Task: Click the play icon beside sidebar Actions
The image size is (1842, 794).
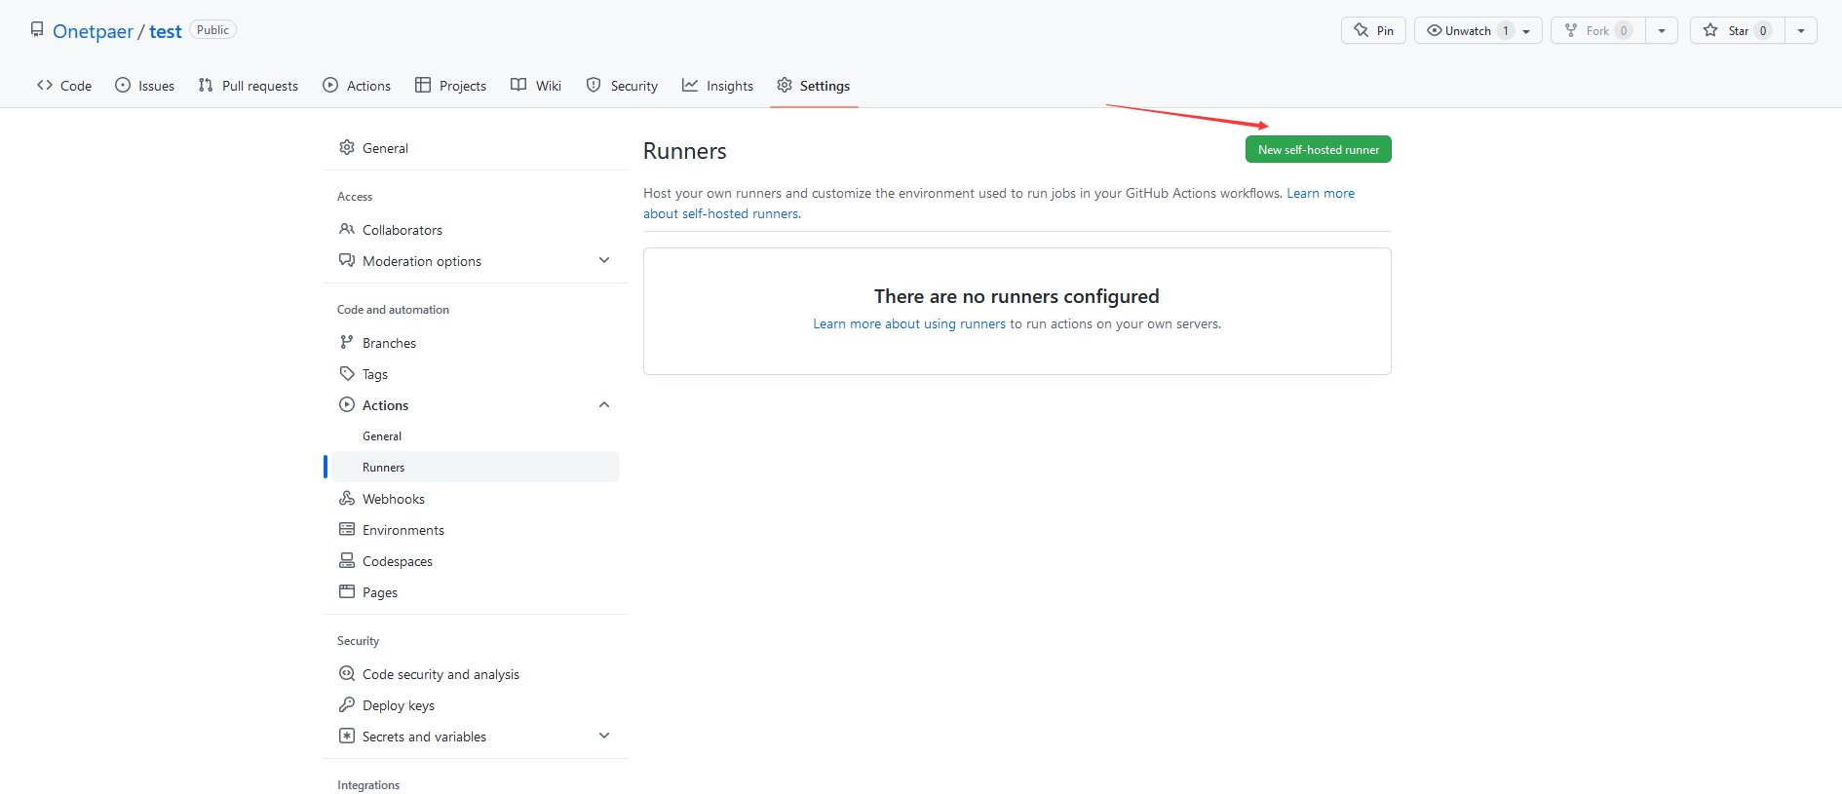Action: coord(347,404)
